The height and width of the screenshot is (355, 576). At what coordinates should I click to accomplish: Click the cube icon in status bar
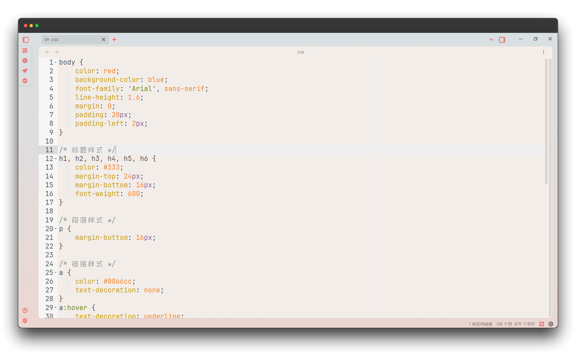tap(551, 324)
